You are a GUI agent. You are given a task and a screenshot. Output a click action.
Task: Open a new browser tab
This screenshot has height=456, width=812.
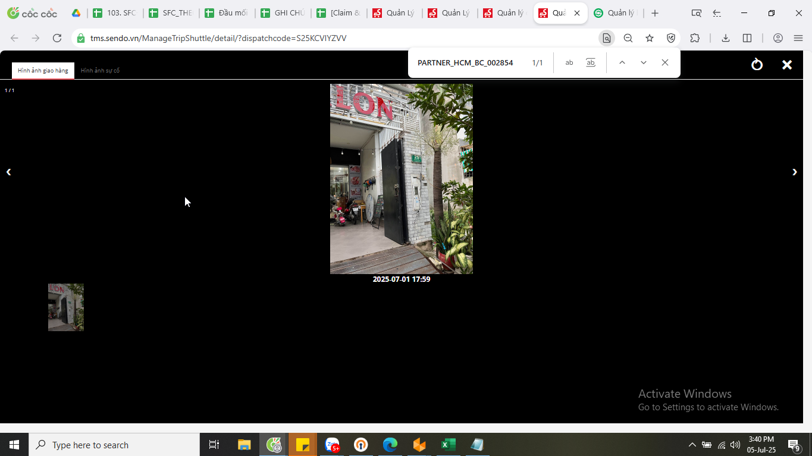655,13
